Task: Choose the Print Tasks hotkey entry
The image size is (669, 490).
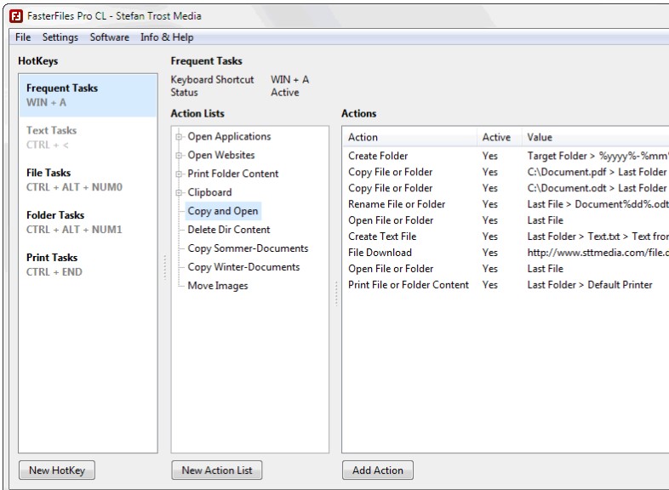Action: tap(88, 265)
